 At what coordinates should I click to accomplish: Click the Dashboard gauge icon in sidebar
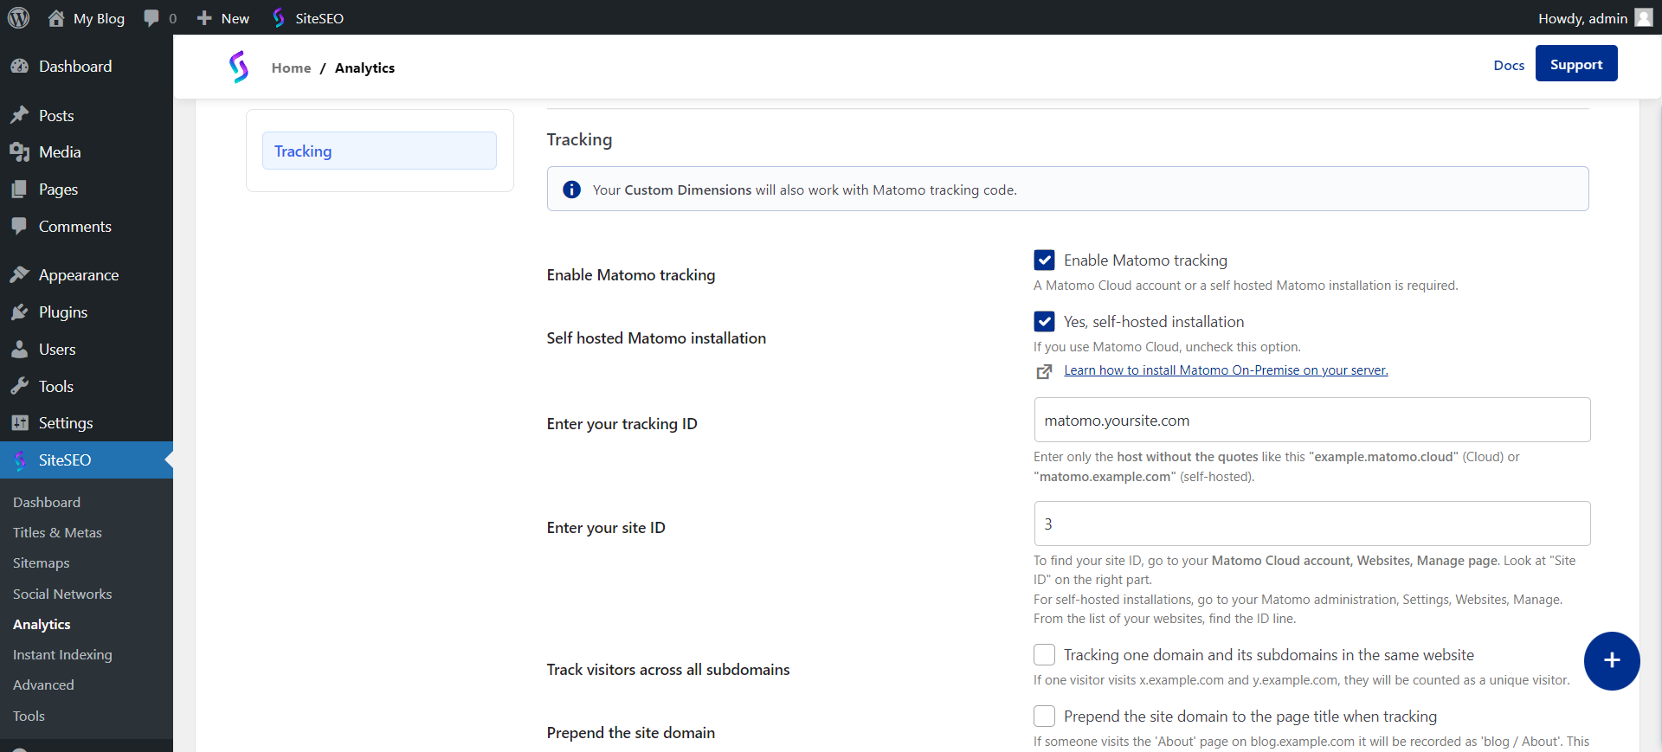(x=20, y=67)
